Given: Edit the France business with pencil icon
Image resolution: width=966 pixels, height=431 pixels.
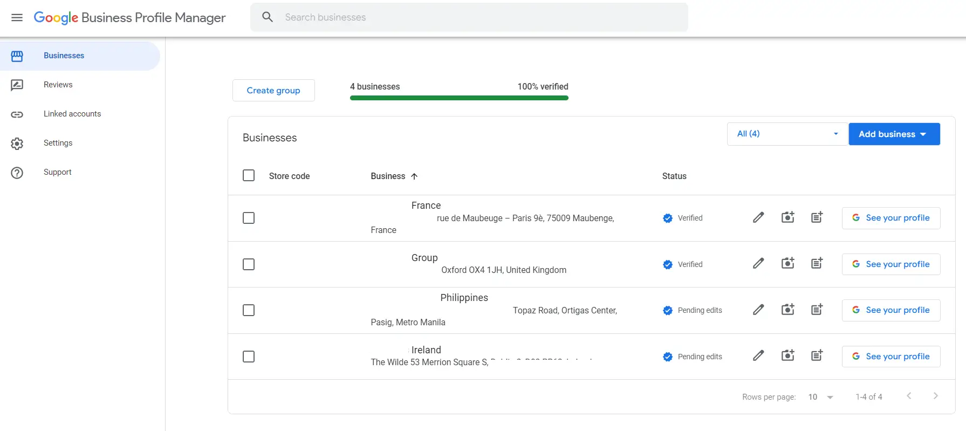Looking at the screenshot, I should coord(758,217).
